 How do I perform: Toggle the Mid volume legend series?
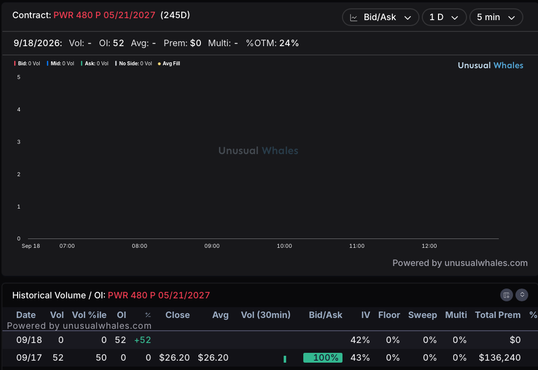pos(60,64)
